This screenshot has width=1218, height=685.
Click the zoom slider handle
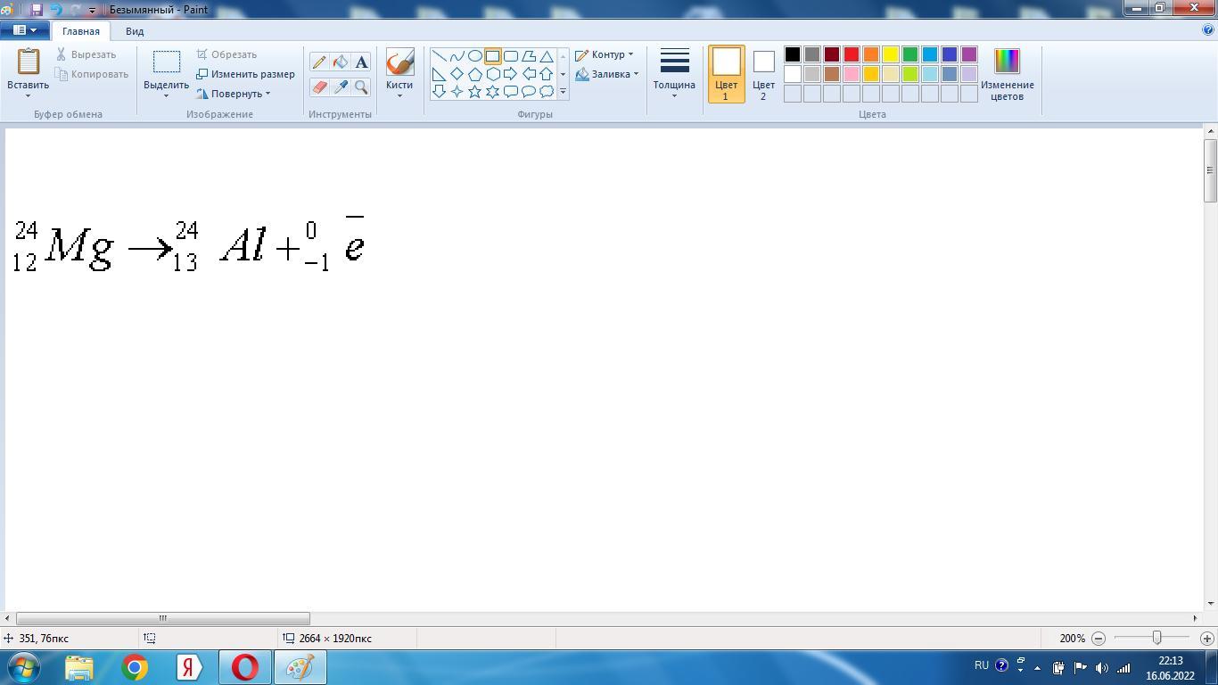coord(1157,638)
